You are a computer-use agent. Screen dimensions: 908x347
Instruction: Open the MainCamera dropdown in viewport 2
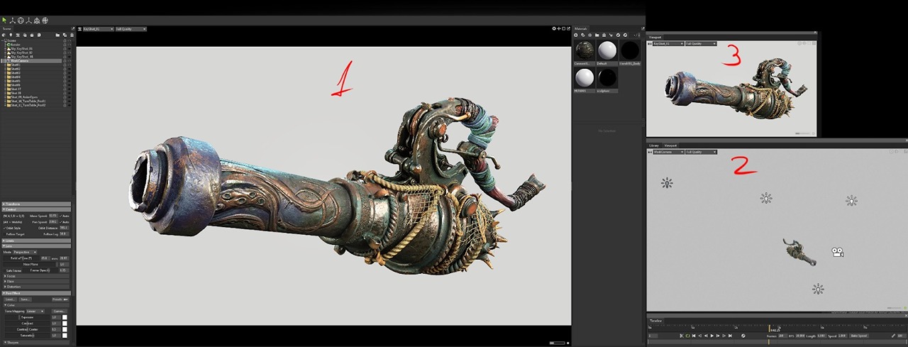coord(668,152)
